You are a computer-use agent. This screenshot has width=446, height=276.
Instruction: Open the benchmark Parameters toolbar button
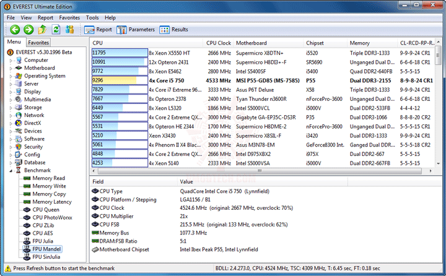pos(136,30)
